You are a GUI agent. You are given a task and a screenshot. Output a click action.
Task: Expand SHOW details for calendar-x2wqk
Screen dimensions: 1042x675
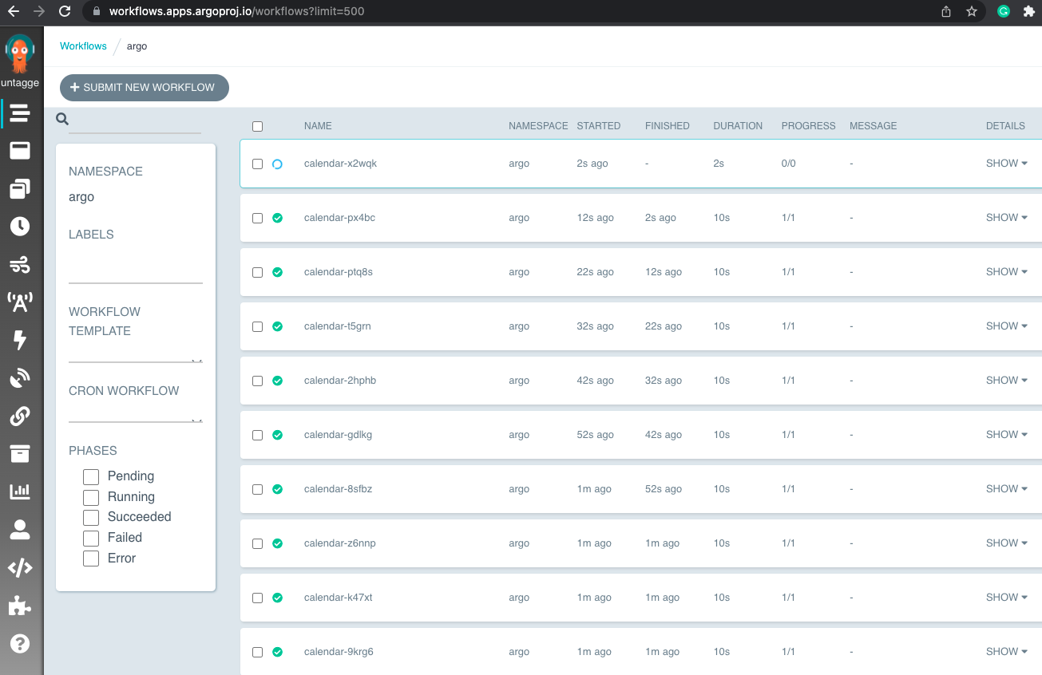[1005, 163]
